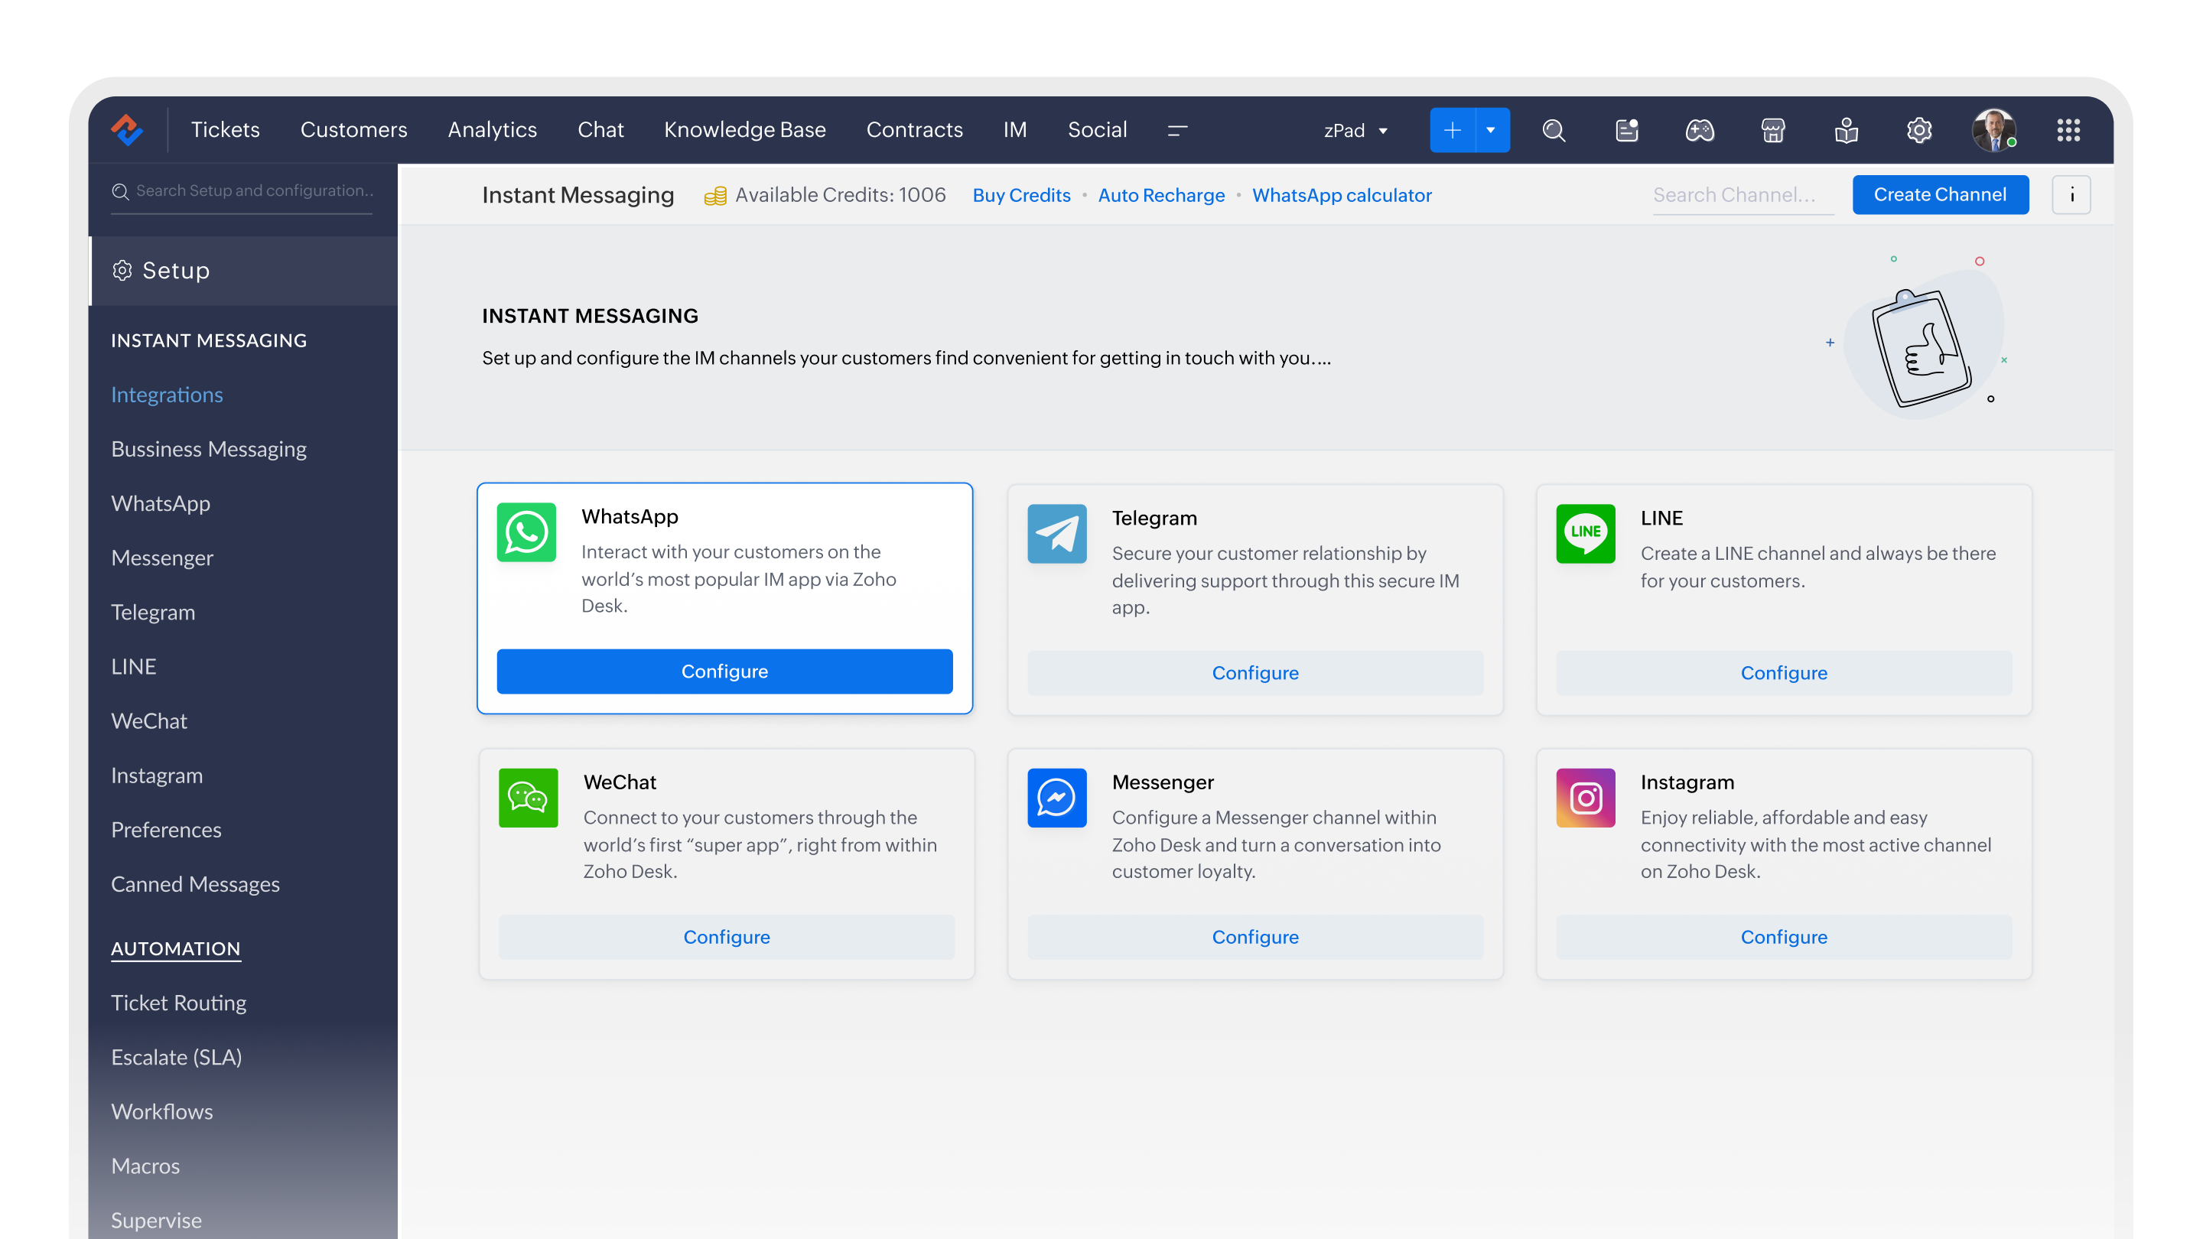Open Workflows in the sidebar

point(161,1111)
